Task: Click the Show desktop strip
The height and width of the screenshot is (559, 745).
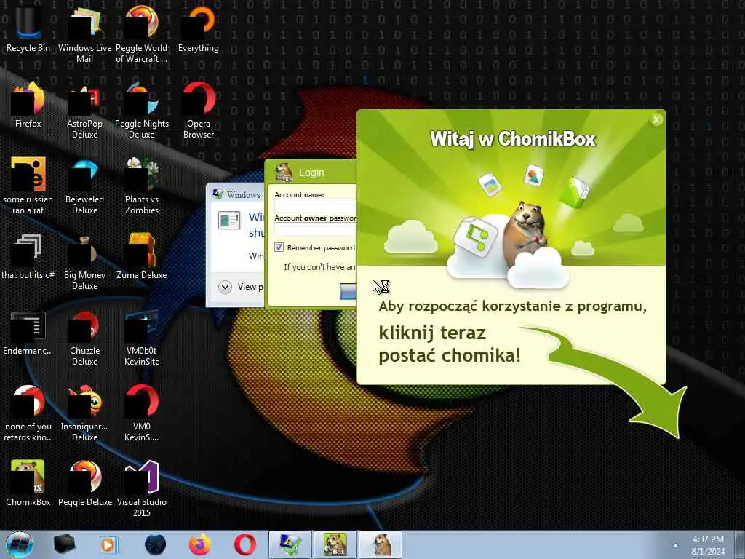Action: coord(740,544)
